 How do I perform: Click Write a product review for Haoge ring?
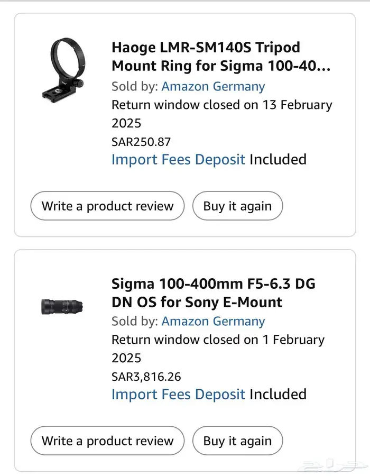(x=107, y=206)
